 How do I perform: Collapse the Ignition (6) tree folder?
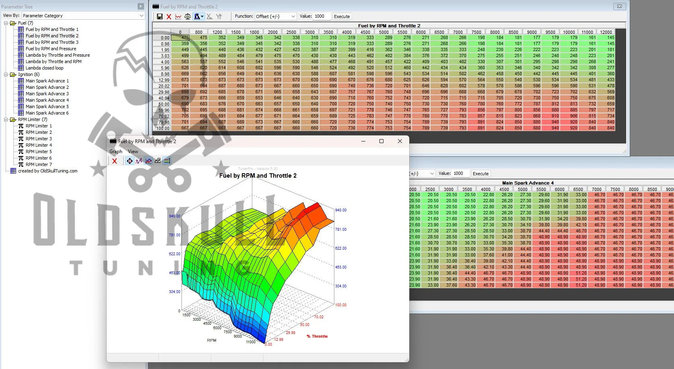pos(6,74)
